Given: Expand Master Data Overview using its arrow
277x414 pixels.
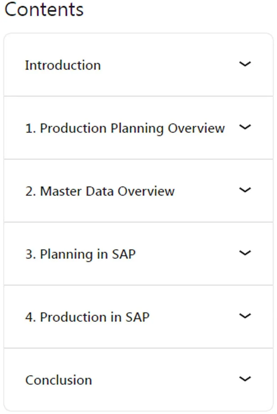Looking at the screenshot, I should click(245, 190).
